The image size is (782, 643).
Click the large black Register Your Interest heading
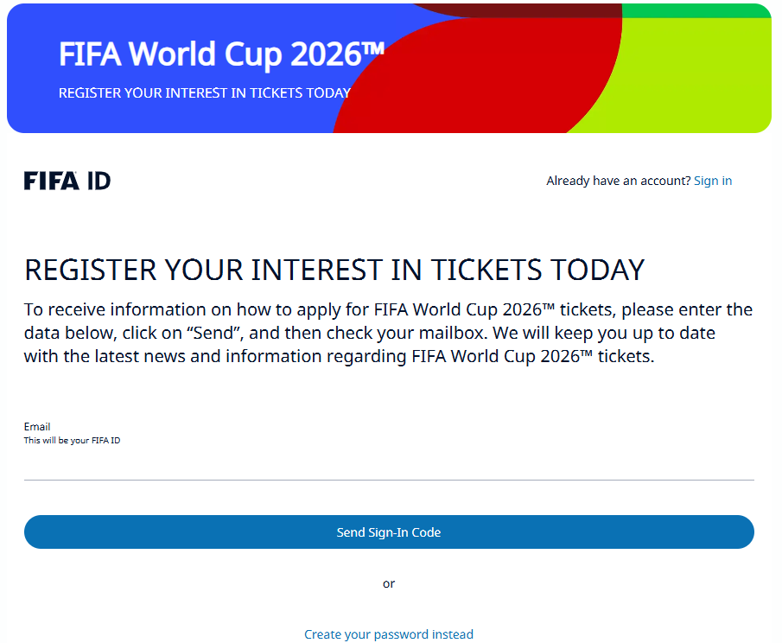[334, 270]
